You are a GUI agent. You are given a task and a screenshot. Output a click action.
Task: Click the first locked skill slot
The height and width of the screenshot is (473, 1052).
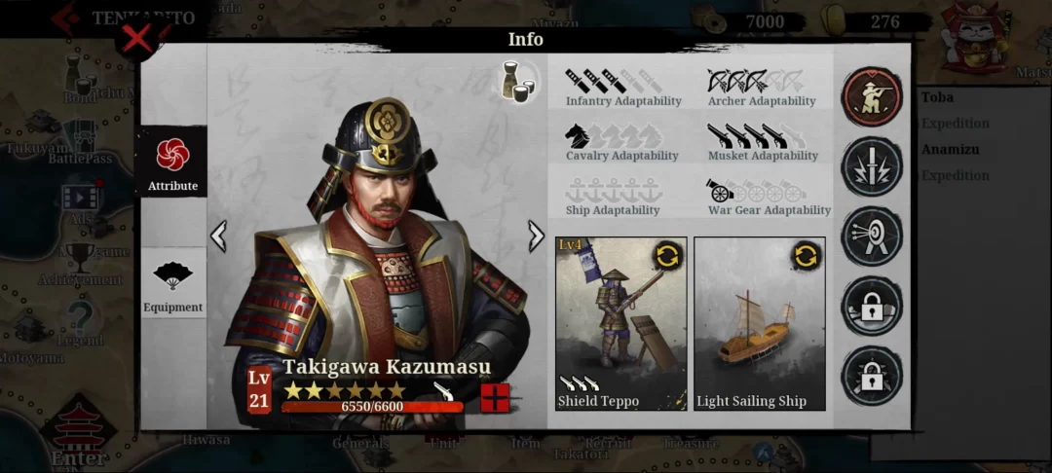pos(872,307)
